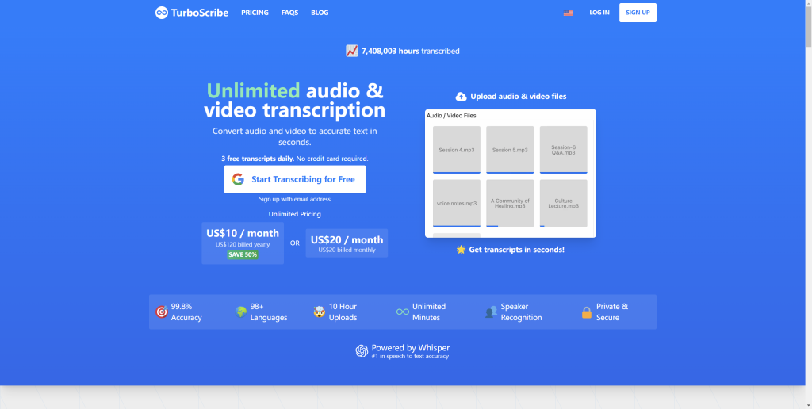Screen dimensions: 812x409
Task: Click the Upload audio & video files label
Action: coord(519,96)
